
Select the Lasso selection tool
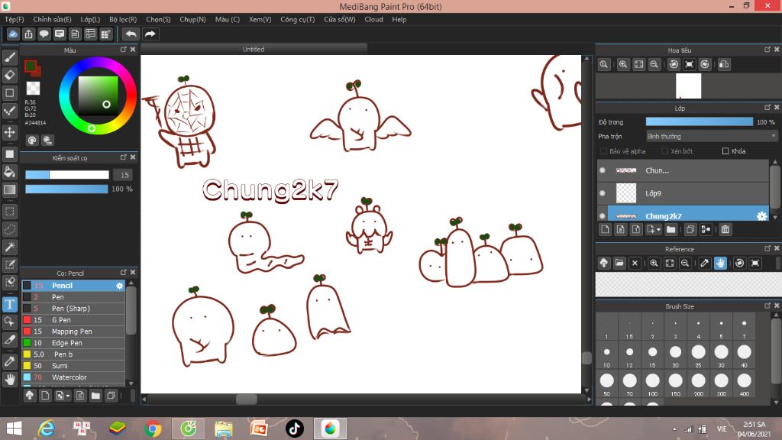(9, 229)
